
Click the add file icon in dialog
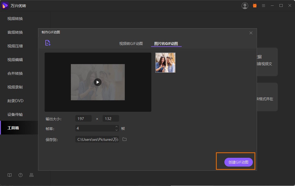[48, 43]
